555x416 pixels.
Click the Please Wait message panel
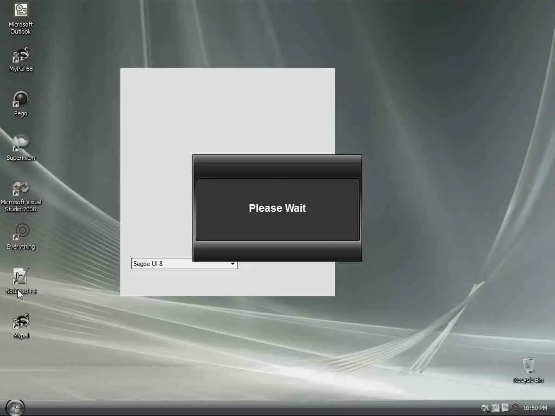(x=277, y=210)
